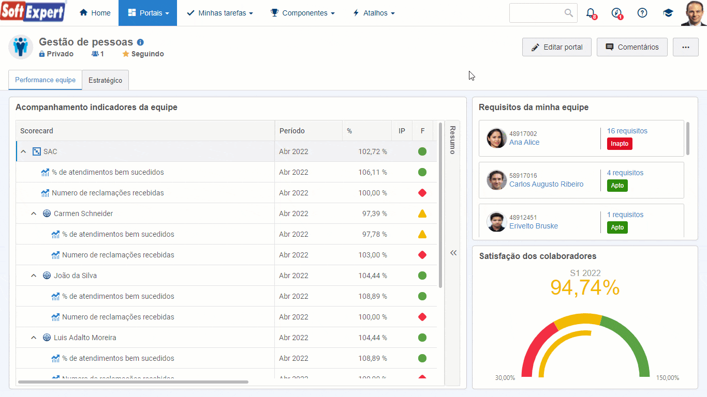This screenshot has width=707, height=397.
Task: Expand the Resumo side panel arrows
Action: pyautogui.click(x=453, y=253)
